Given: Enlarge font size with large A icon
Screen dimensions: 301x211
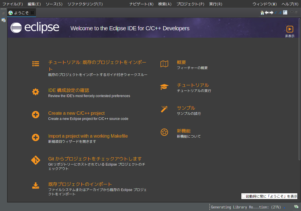Looking at the screenshot, I should click(x=280, y=13).
